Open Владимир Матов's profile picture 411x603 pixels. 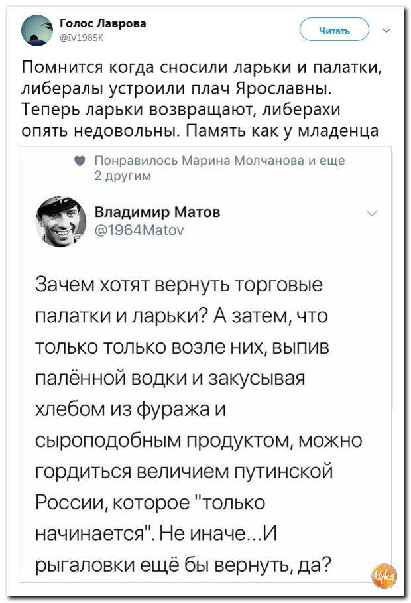click(x=61, y=222)
